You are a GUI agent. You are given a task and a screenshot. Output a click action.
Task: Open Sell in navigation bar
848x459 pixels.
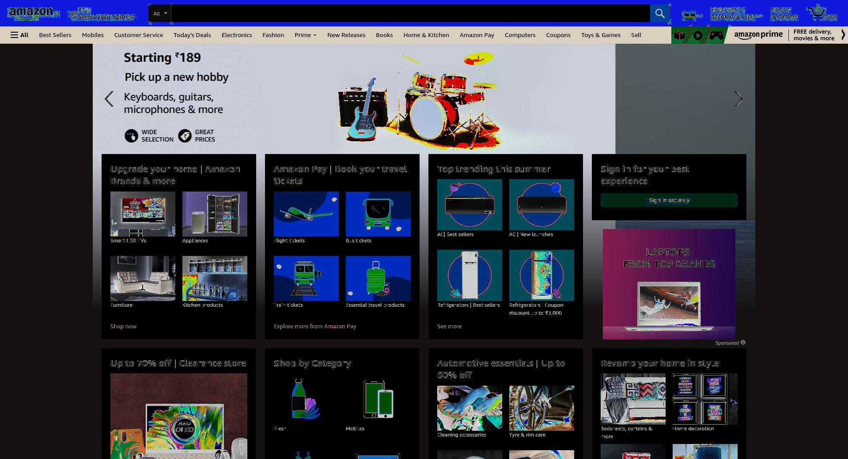636,35
